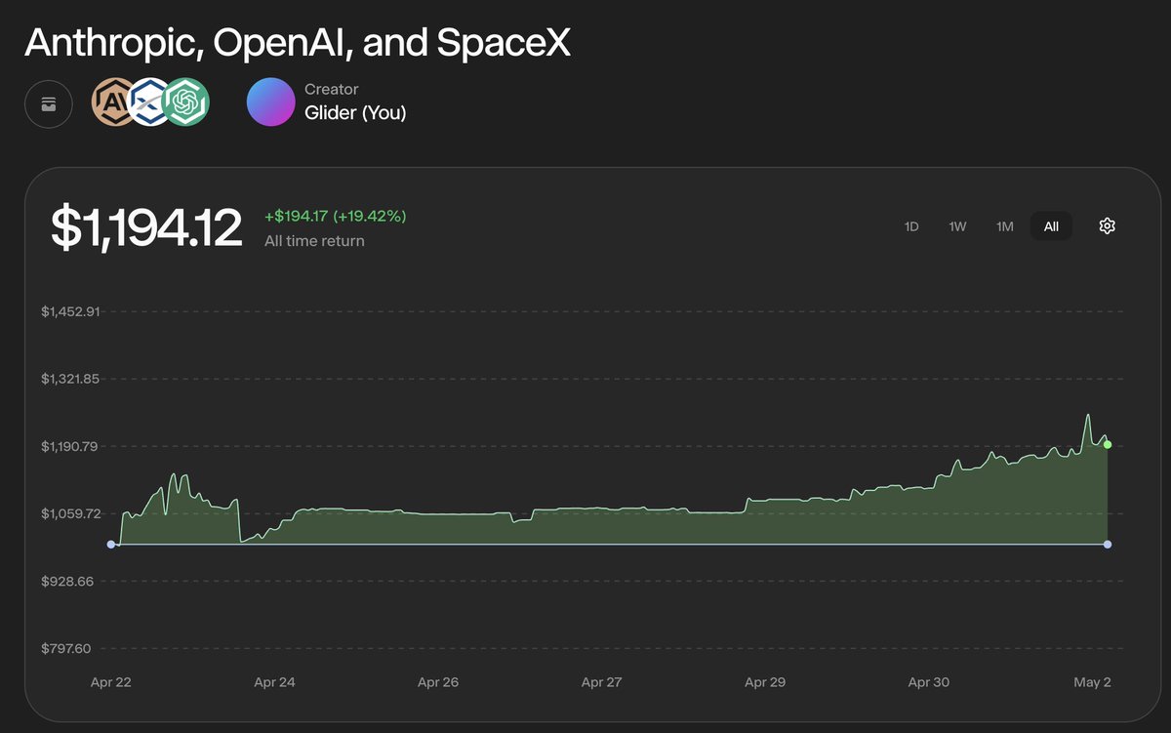The height and width of the screenshot is (733, 1171).
Task: Click the Anthropic hexagon logo
Action: pyautogui.click(x=112, y=102)
